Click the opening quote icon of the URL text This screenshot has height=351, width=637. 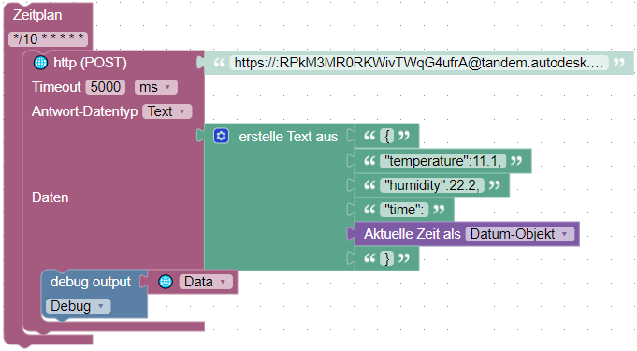point(219,63)
